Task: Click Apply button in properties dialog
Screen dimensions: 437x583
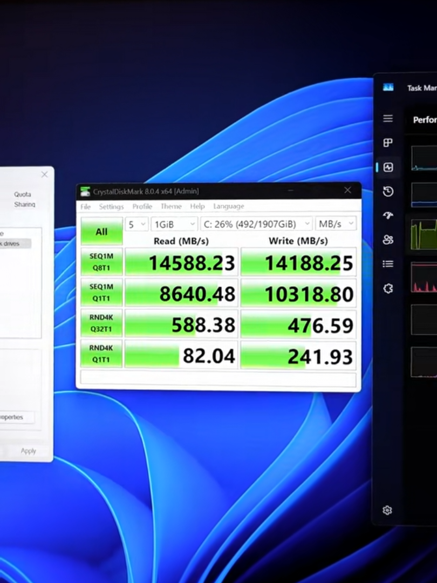Action: [28, 451]
